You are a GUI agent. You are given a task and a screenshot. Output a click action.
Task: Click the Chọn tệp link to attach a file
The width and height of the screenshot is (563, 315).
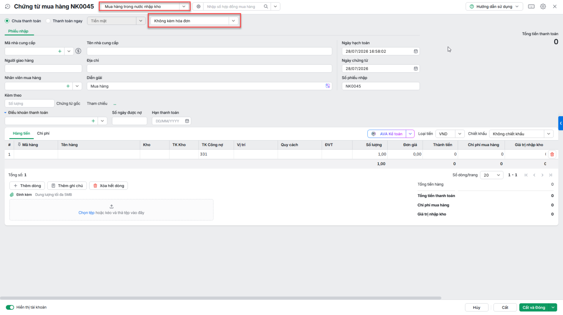point(86,213)
